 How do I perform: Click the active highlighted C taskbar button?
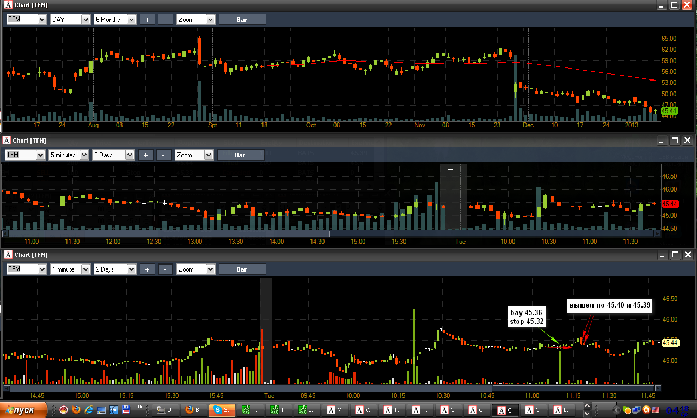click(505, 410)
